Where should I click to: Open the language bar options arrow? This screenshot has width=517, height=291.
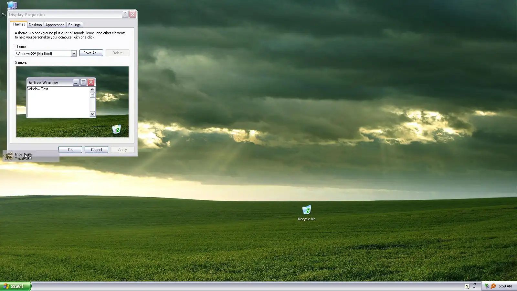(x=474, y=288)
